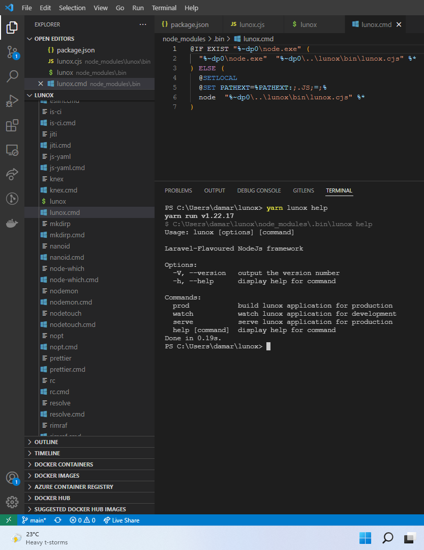Close lunox.cmd in Open Editors list
Image resolution: width=424 pixels, height=550 pixels.
click(41, 84)
